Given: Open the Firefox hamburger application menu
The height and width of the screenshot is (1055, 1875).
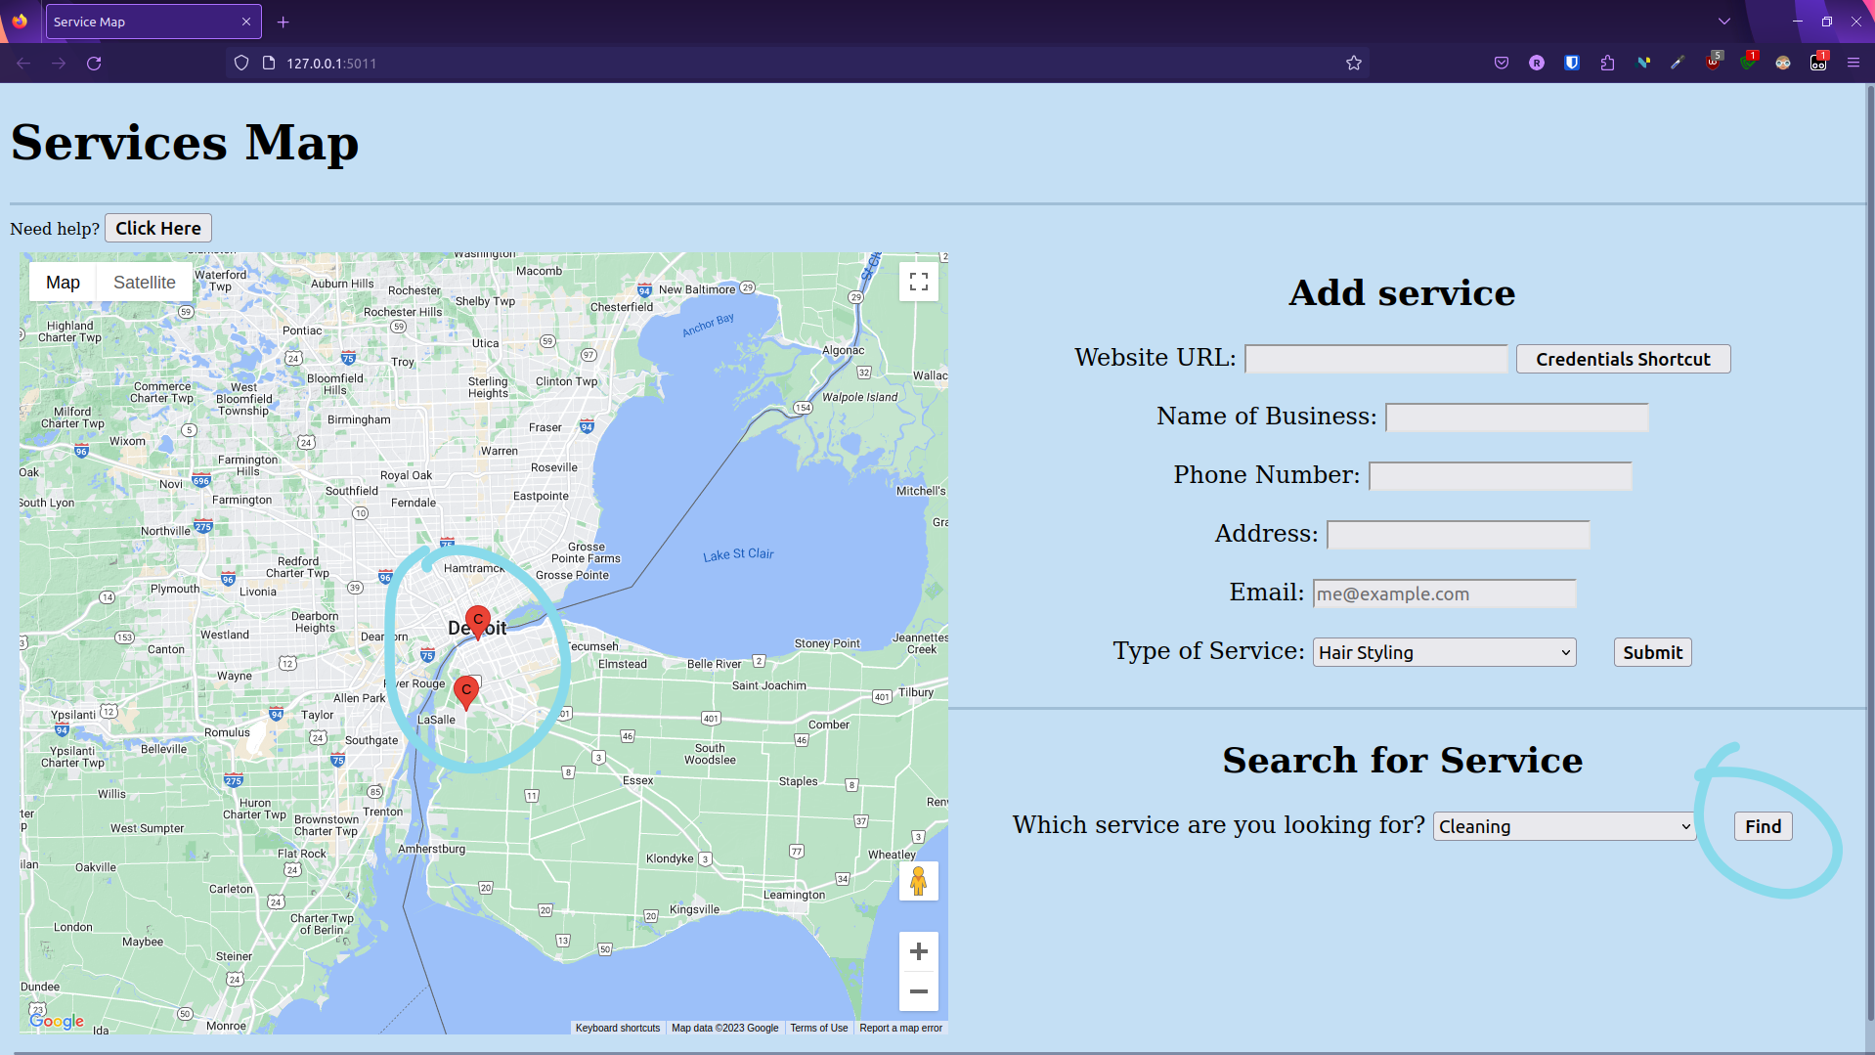Looking at the screenshot, I should 1853,63.
